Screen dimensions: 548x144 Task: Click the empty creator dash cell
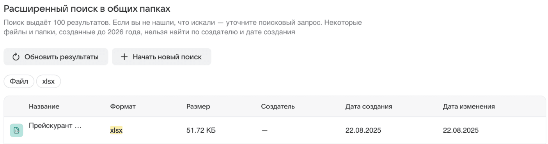point(264,130)
